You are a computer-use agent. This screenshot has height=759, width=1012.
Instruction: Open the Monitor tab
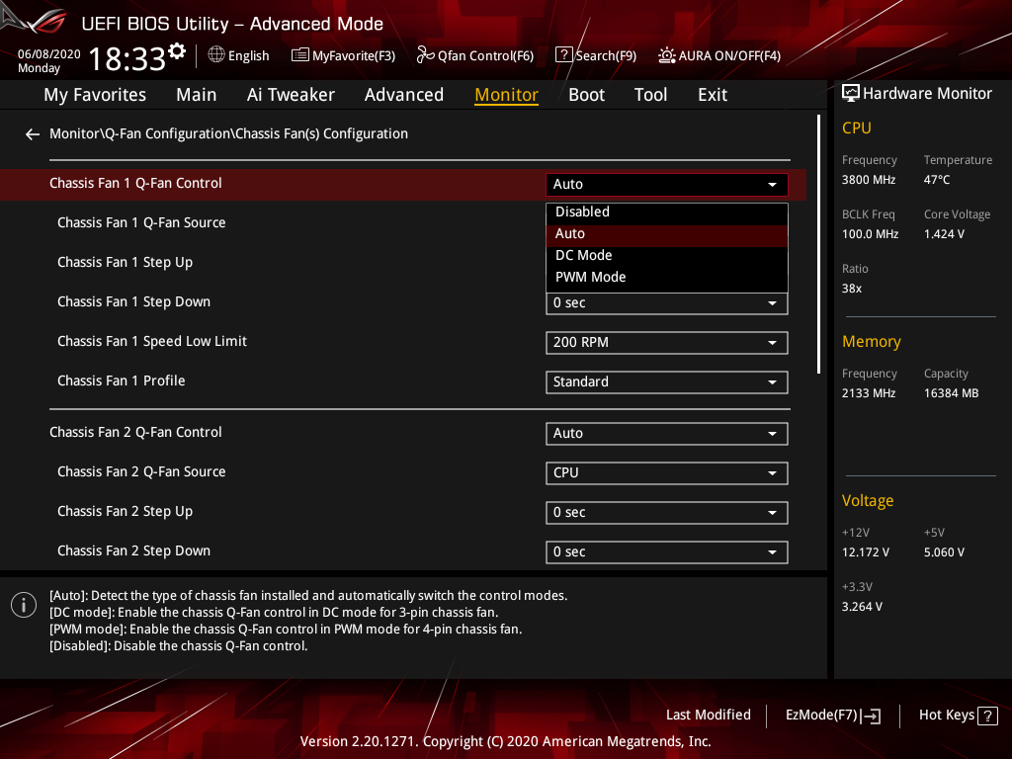tap(506, 95)
